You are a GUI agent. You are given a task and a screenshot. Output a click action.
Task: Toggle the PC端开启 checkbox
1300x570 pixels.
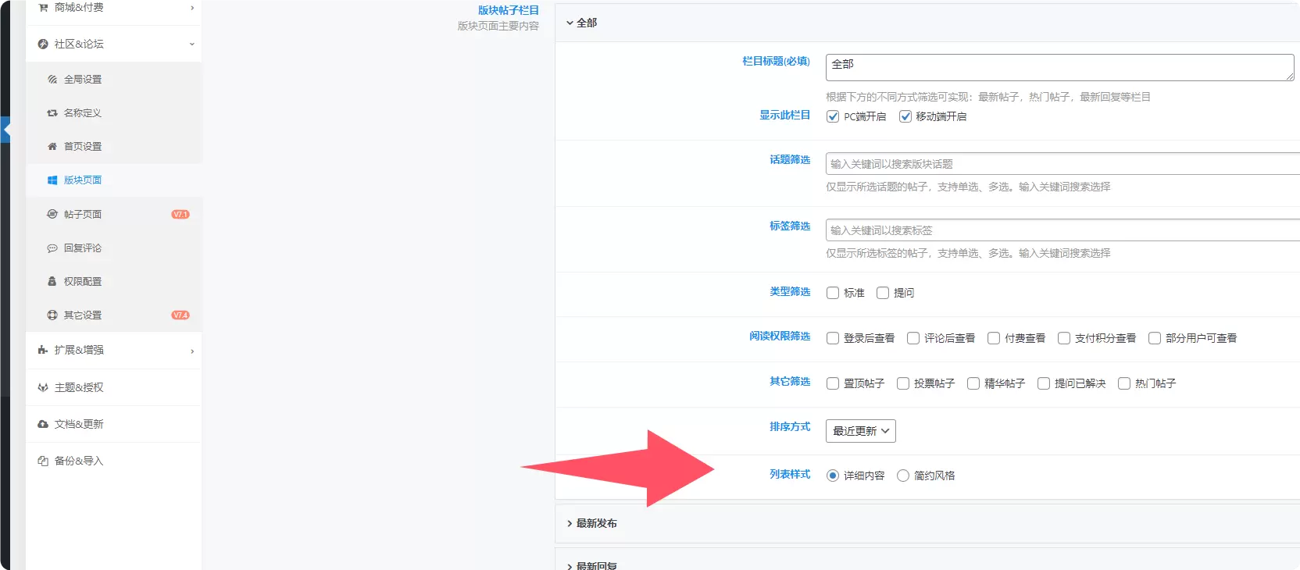833,116
